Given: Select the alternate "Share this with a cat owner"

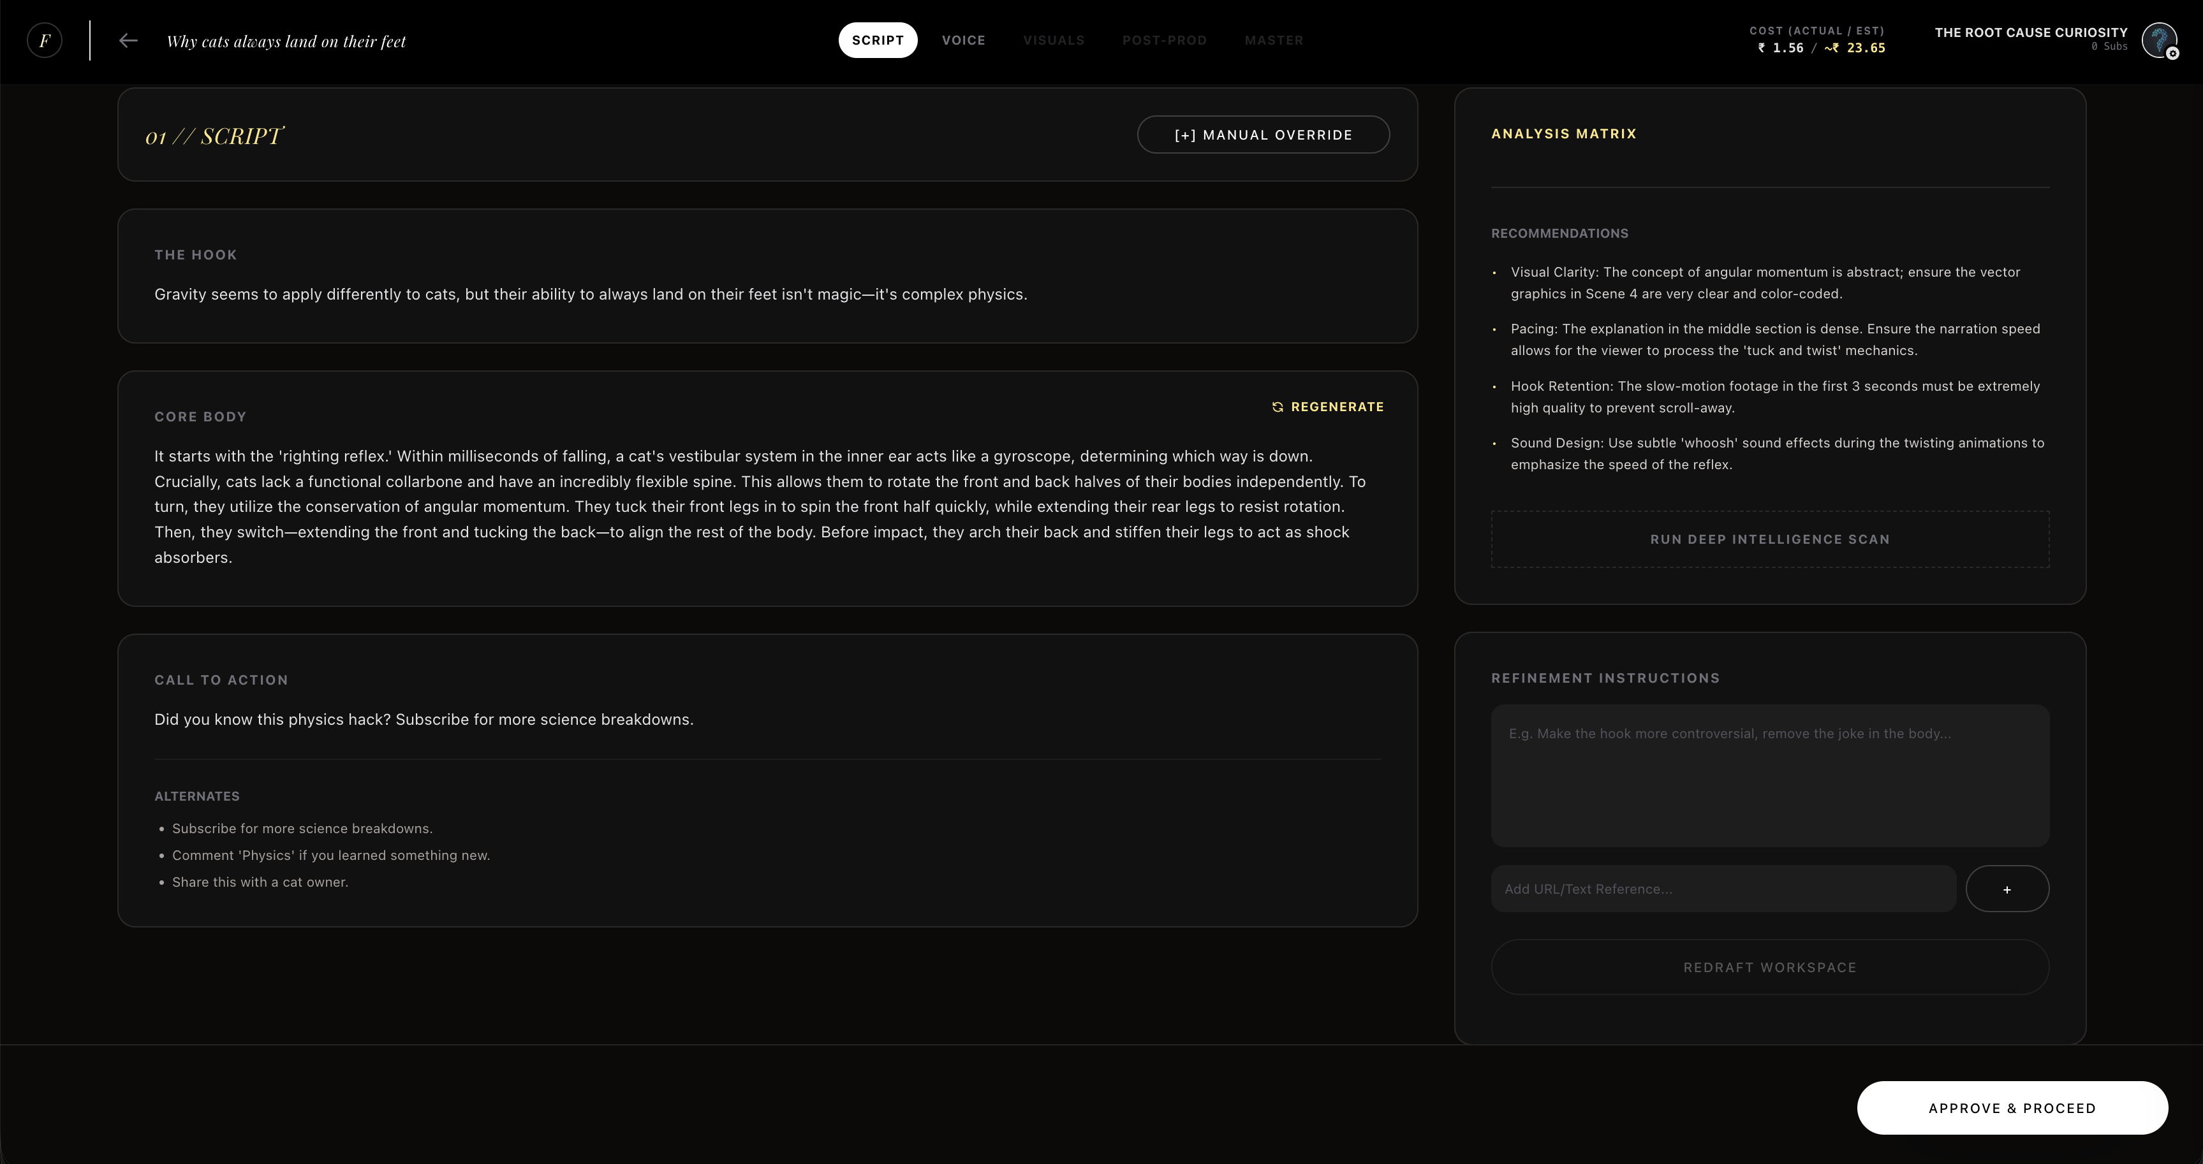Looking at the screenshot, I should pyautogui.click(x=260, y=882).
